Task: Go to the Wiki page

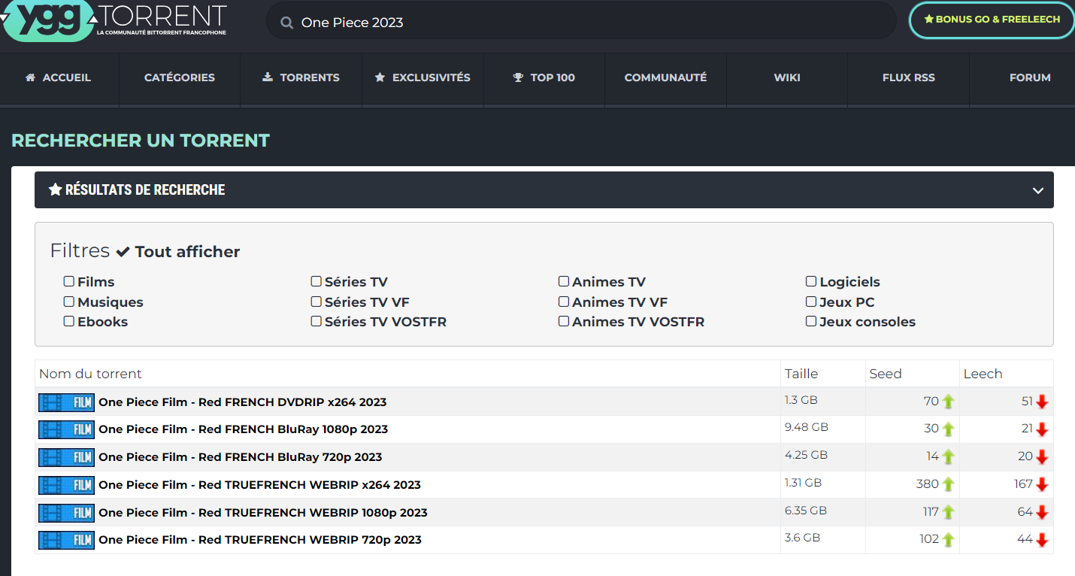Action: pyautogui.click(x=787, y=77)
